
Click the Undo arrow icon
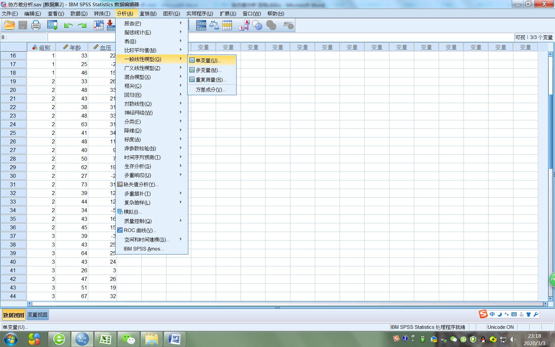click(68, 25)
